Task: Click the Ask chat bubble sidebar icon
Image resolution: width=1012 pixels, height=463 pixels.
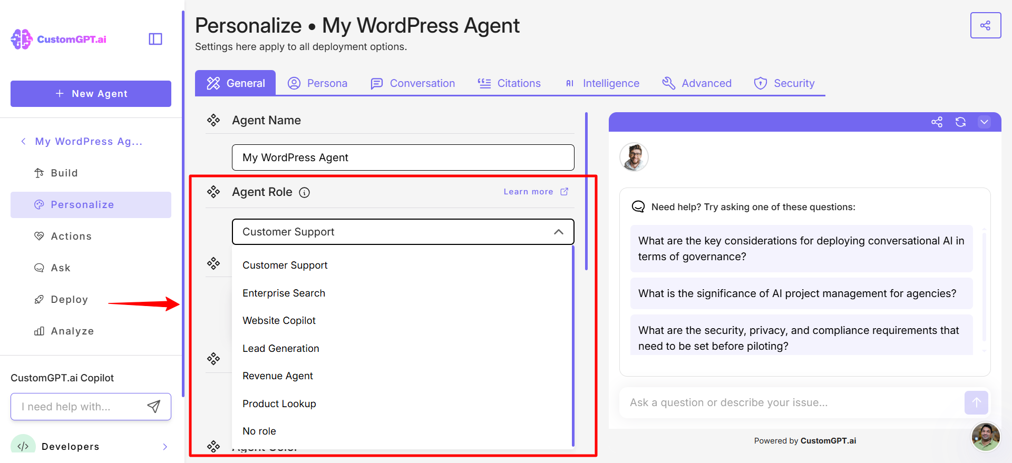Action: 39,268
